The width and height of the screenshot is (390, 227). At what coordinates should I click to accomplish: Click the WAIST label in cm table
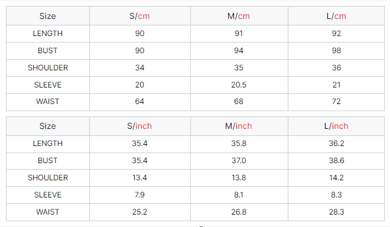click(48, 102)
